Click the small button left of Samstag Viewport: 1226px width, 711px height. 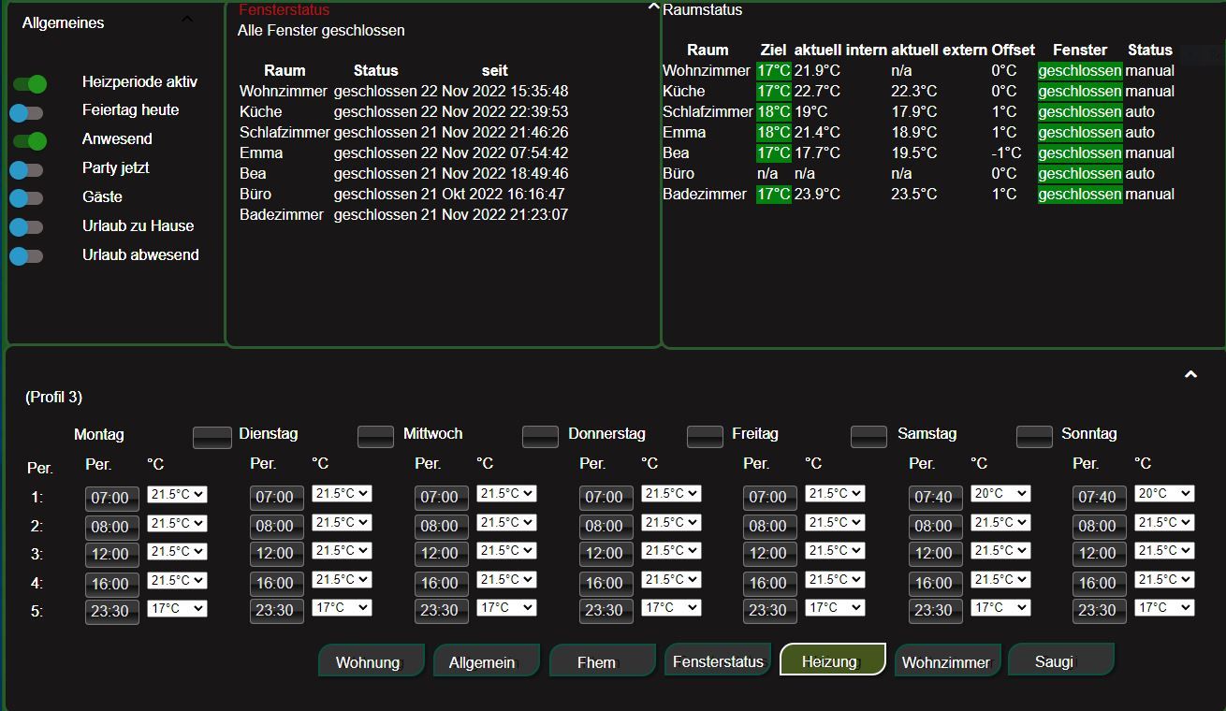868,437
